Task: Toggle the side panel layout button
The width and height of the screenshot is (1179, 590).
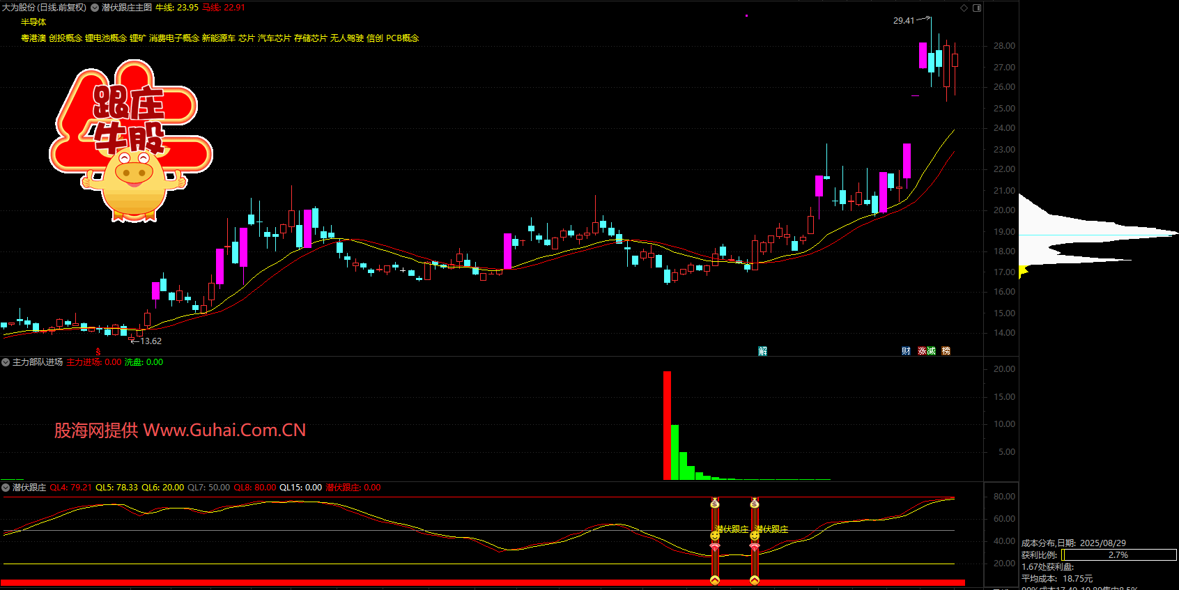Action: coord(977,8)
